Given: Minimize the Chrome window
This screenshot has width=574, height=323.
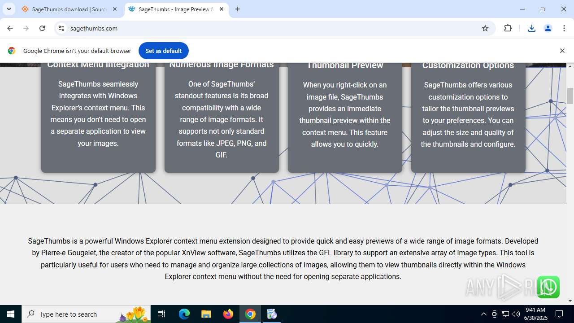Looking at the screenshot, I should (x=522, y=9).
